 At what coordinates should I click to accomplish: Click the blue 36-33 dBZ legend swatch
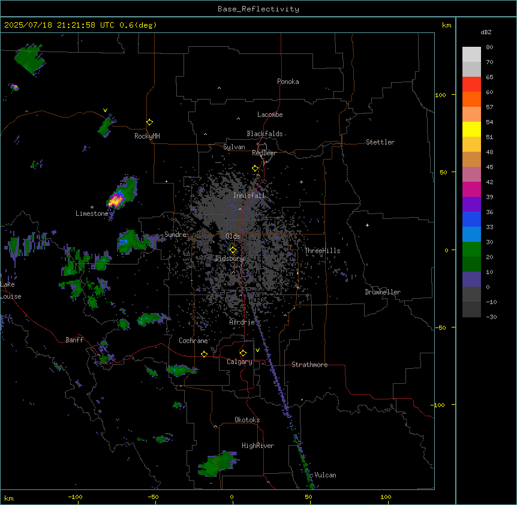tap(471, 220)
